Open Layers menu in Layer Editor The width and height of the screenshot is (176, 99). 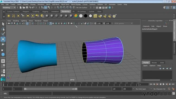coord(145,65)
